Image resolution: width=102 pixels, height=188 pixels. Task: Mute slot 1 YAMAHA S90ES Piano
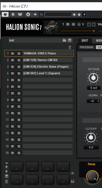[12, 54]
